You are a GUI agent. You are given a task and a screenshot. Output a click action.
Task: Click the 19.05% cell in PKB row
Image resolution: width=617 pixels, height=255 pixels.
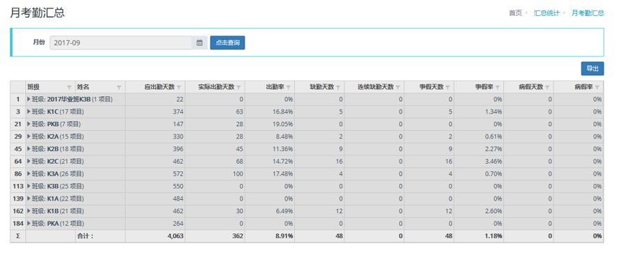(270, 124)
